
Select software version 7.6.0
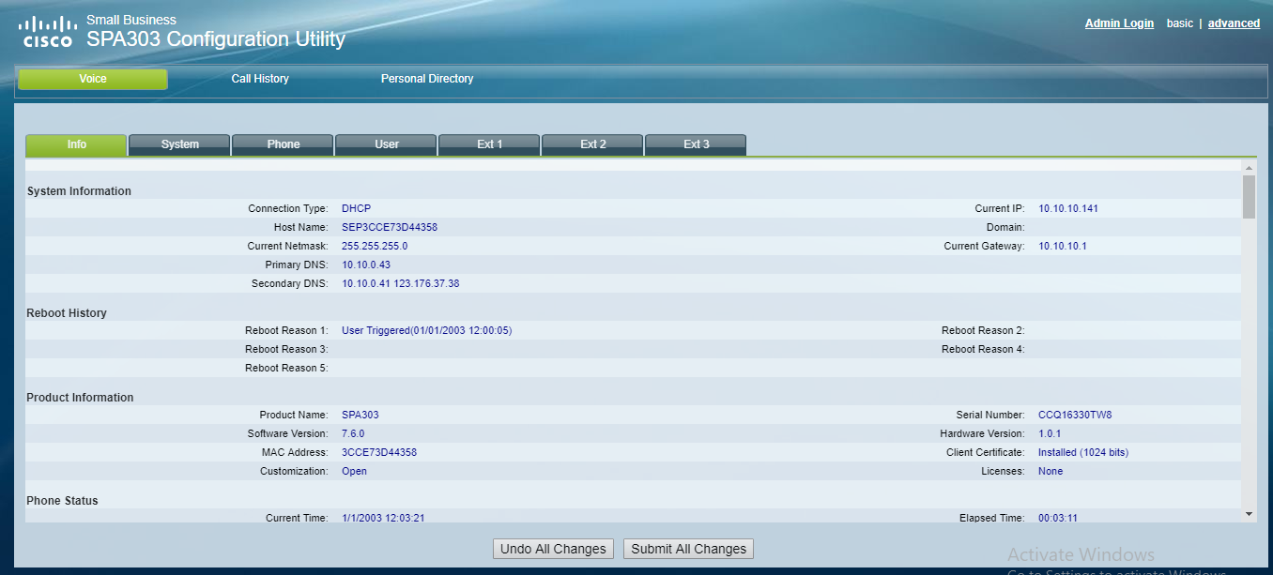353,433
